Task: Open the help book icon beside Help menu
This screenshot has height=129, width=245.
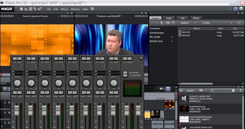Action: click(x=92, y=9)
